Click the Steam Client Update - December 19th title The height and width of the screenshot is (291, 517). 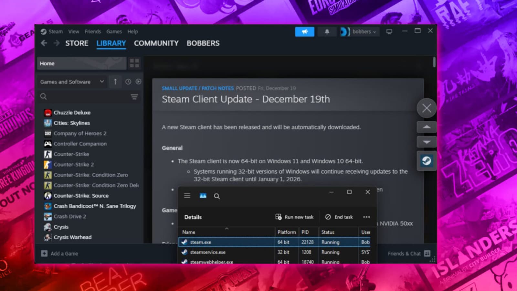pos(246,99)
